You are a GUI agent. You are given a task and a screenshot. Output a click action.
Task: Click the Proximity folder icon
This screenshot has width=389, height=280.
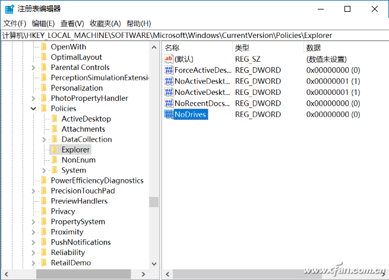coord(44,232)
